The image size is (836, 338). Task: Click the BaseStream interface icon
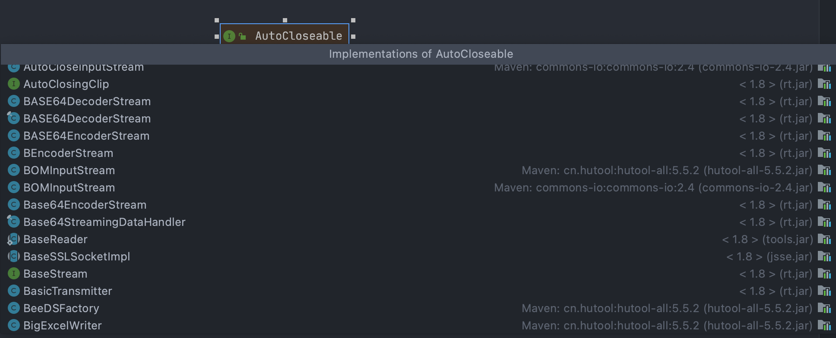point(14,274)
